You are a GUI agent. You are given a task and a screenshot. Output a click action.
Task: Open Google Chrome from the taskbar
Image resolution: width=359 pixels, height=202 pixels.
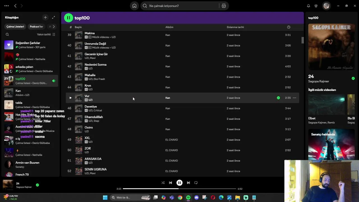click(x=180, y=198)
